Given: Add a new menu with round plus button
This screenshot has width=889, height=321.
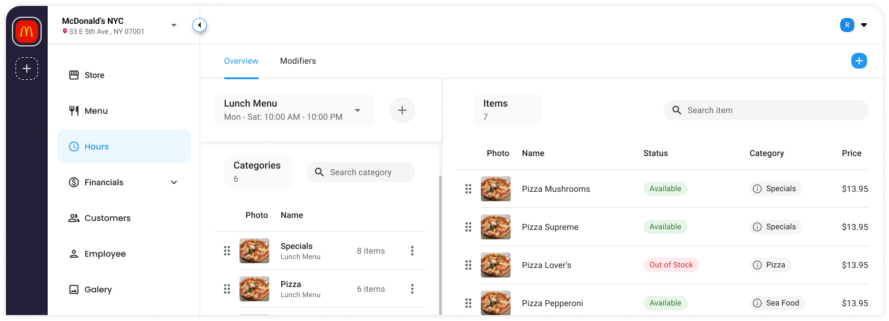Looking at the screenshot, I should 402,110.
